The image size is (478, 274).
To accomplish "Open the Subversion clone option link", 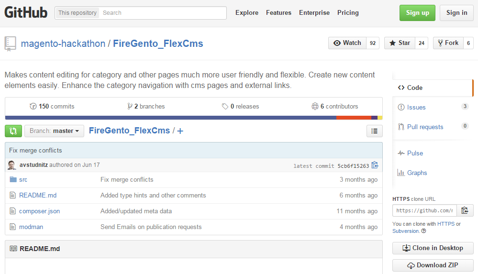I will 405,231.
